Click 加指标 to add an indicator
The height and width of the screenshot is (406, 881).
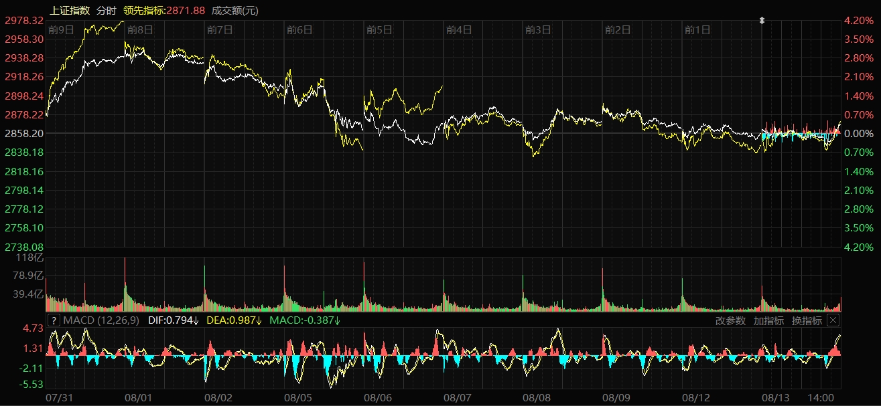pyautogui.click(x=768, y=320)
